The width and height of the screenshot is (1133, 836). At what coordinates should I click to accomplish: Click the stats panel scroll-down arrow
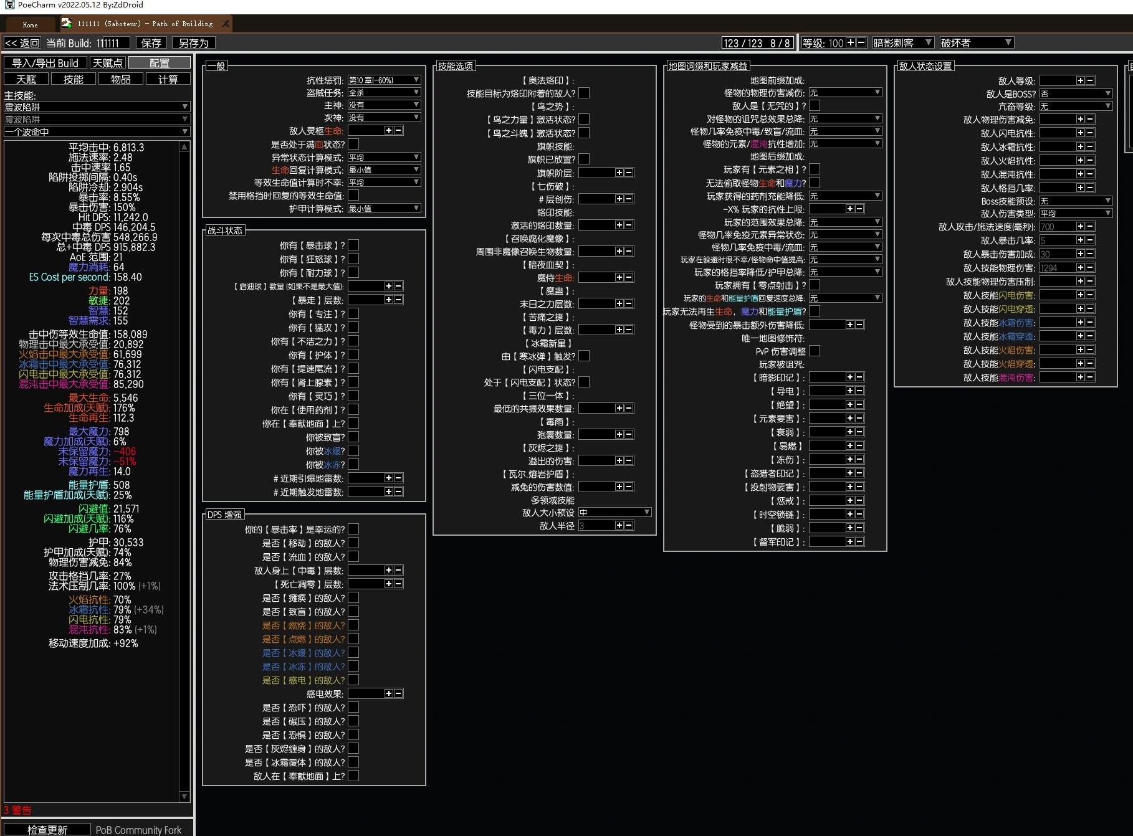point(184,796)
